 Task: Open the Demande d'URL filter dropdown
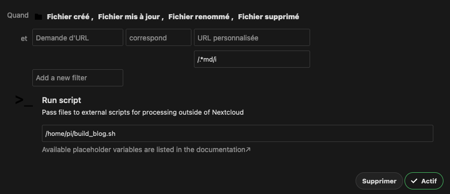[78, 37]
